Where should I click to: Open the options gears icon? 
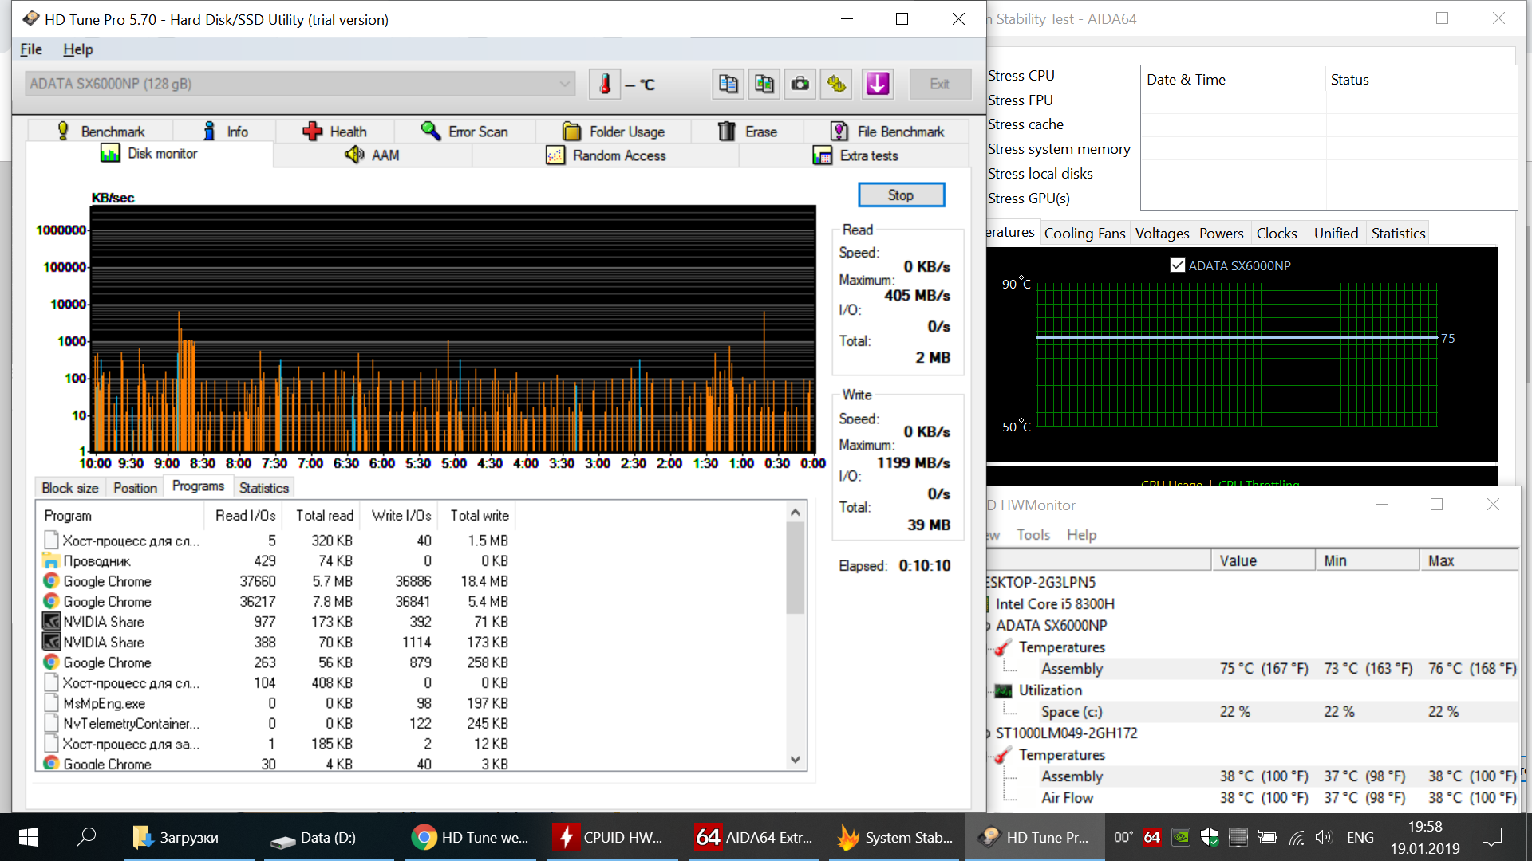click(x=836, y=84)
